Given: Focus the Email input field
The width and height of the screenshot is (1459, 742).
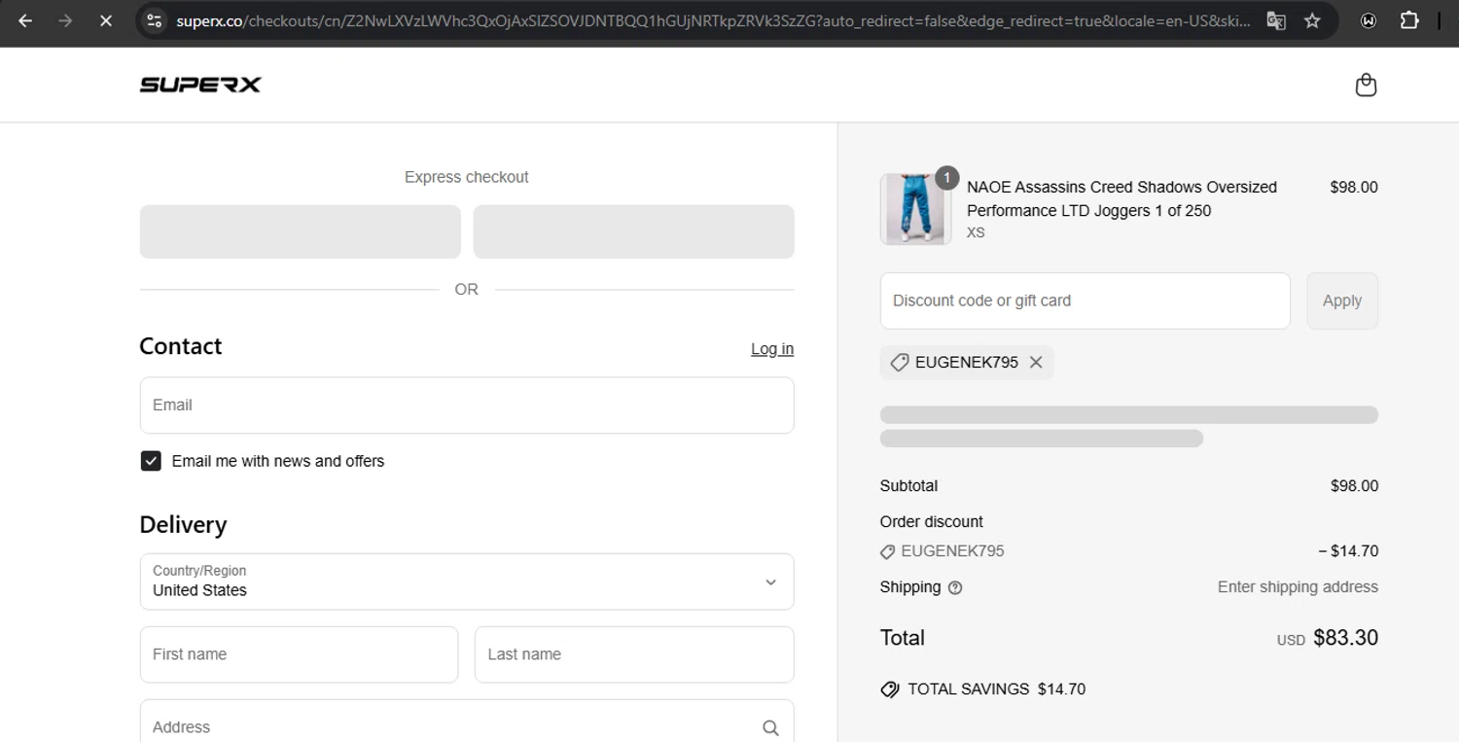Looking at the screenshot, I should pos(467,406).
